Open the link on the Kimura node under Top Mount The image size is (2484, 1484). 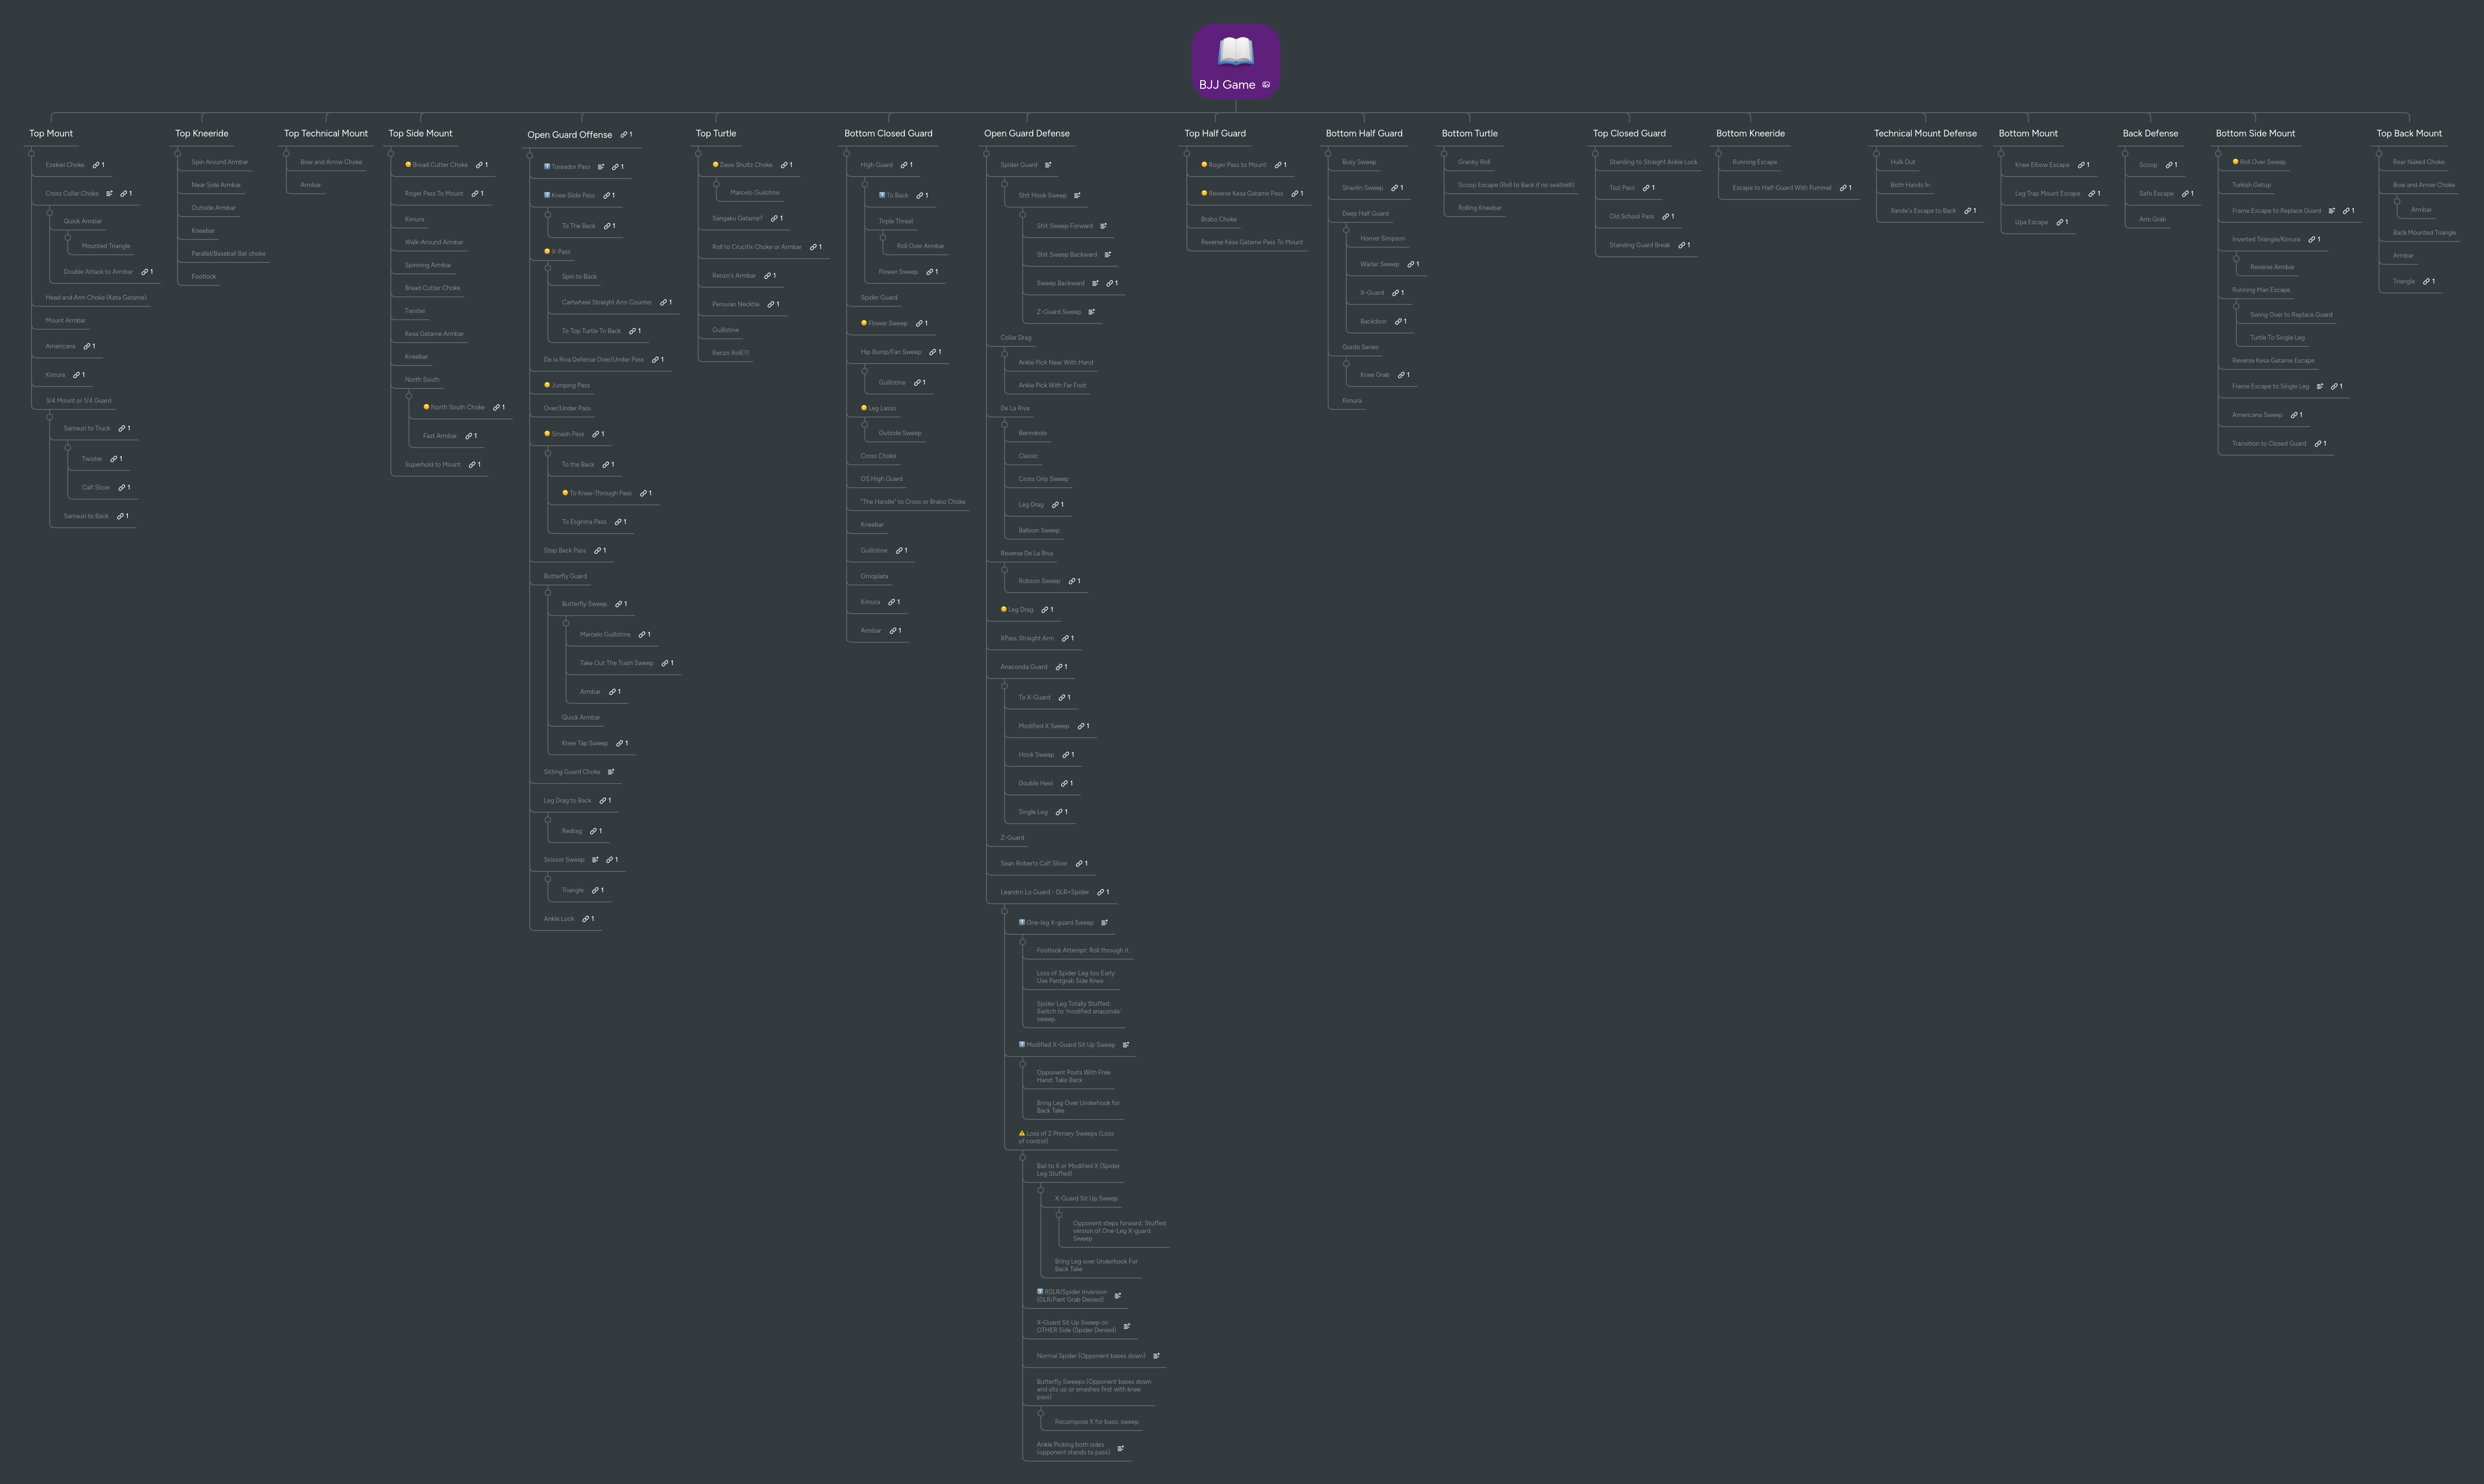(77, 374)
